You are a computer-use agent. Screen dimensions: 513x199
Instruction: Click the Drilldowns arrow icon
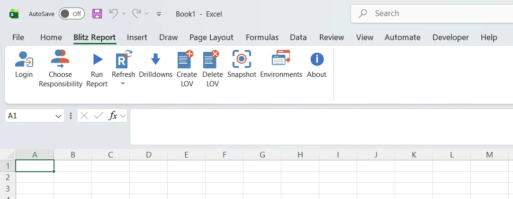coord(155,59)
